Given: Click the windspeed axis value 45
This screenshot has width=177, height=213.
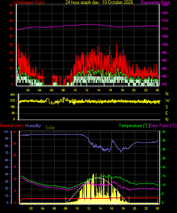Looking at the screenshot, I should [11, 13].
